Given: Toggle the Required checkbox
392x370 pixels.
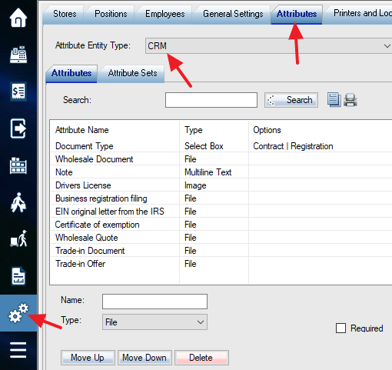Looking at the screenshot, I should point(341,328).
